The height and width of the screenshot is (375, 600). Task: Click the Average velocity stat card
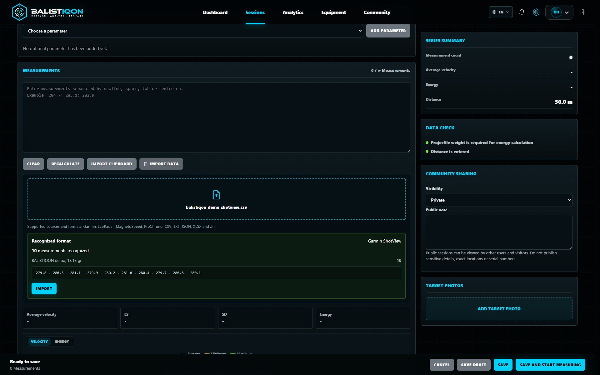[70, 318]
